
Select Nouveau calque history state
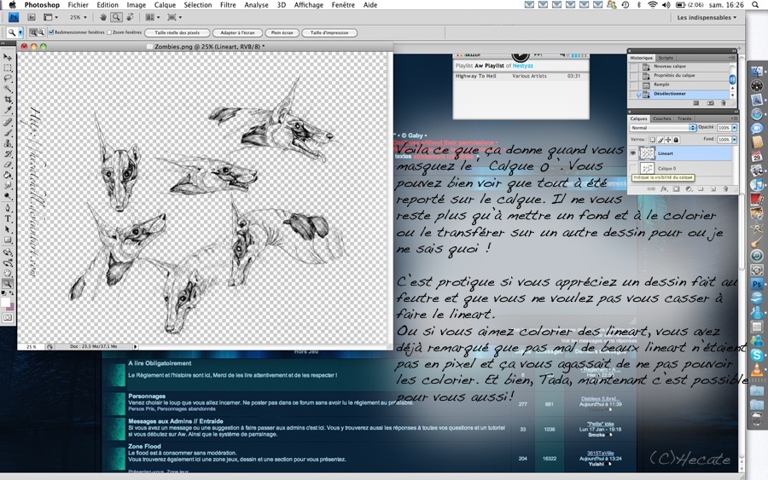coord(680,67)
